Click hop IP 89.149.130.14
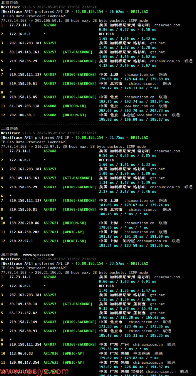The image size is (196, 376). click(23, 304)
